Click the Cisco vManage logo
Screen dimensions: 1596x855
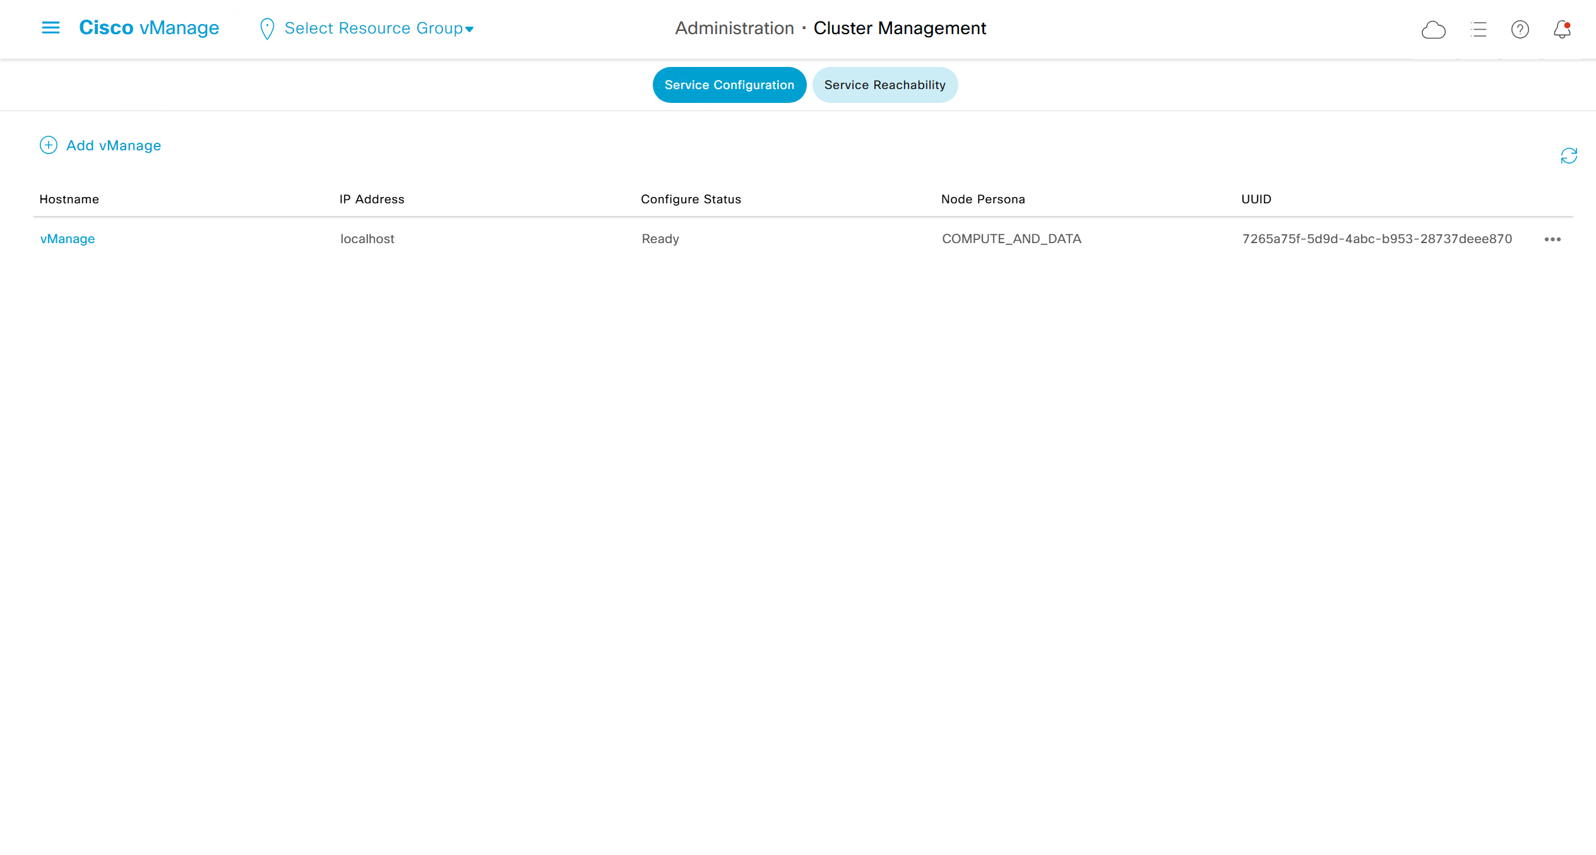tap(149, 28)
